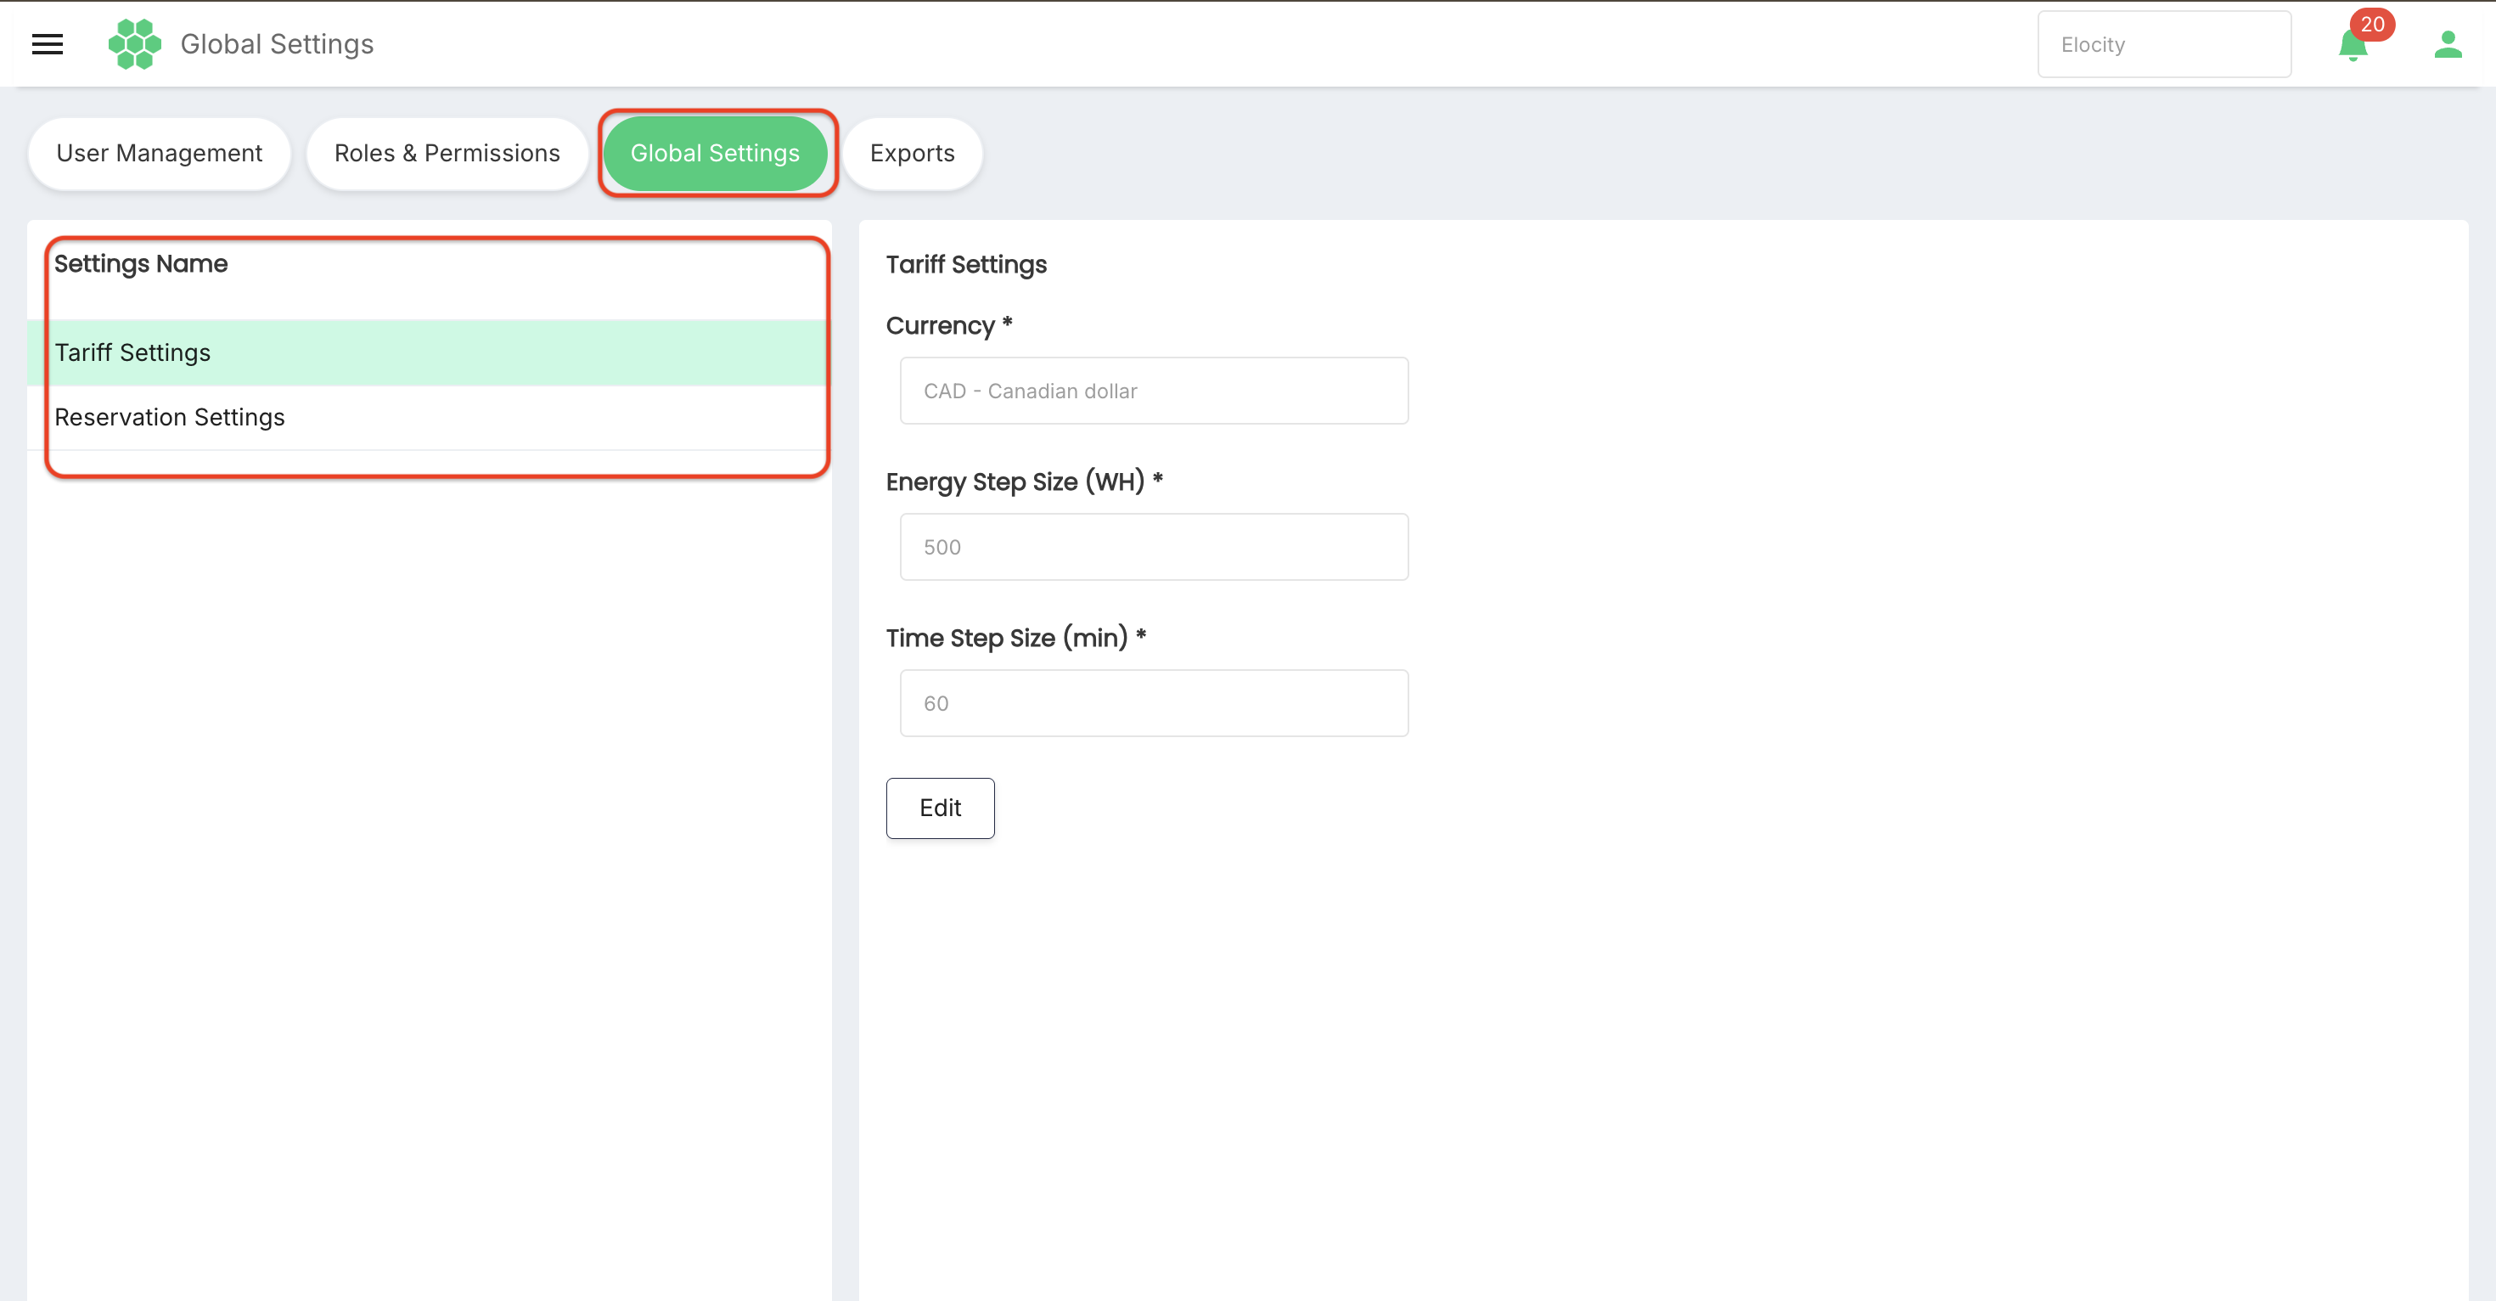Click the Global Settings page title
2496x1301 pixels.
coord(277,45)
